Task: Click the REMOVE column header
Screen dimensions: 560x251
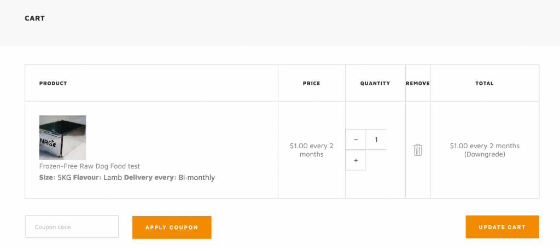Action: pyautogui.click(x=418, y=84)
